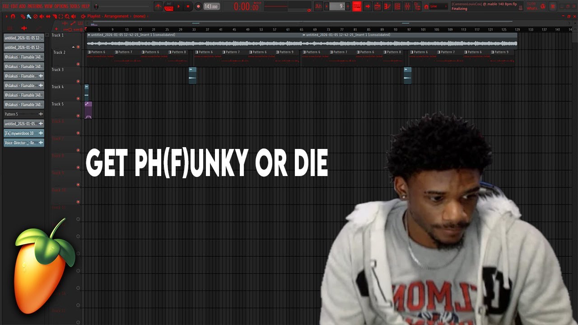The image size is (578, 325).
Task: Toggle mute dot on Track 4
Action: tap(78, 98)
